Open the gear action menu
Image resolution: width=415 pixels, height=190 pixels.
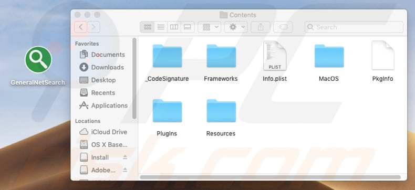(x=236, y=27)
